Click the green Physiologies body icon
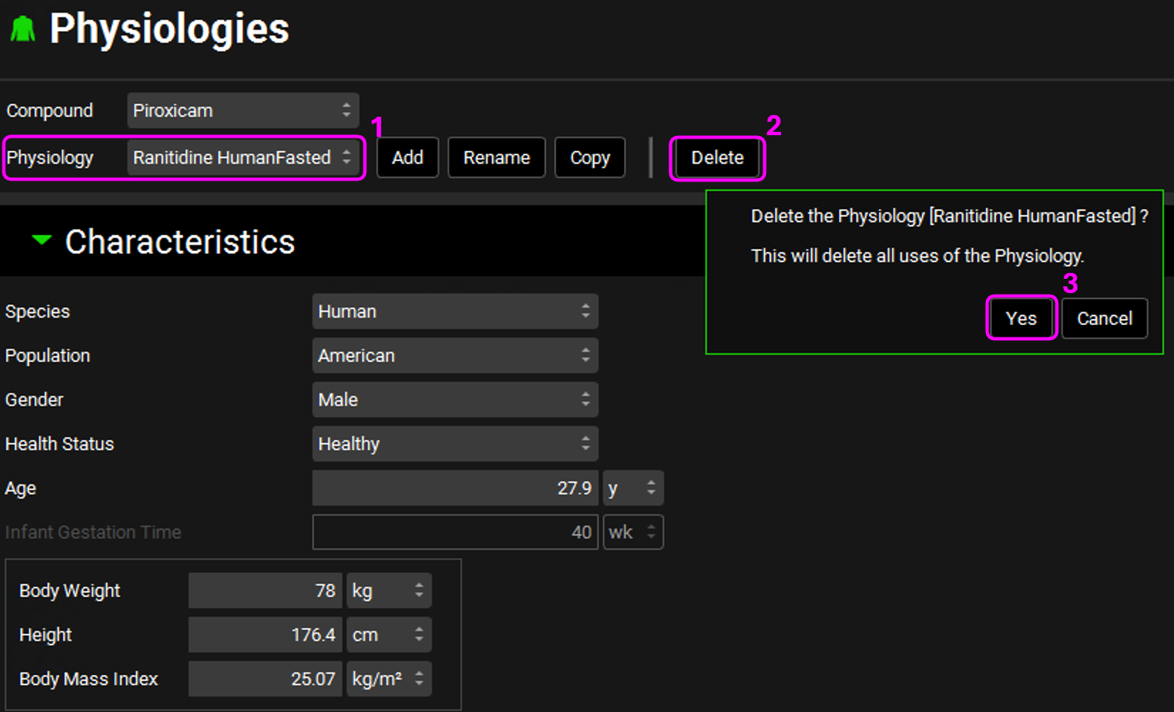The height and width of the screenshot is (712, 1174). [x=23, y=30]
